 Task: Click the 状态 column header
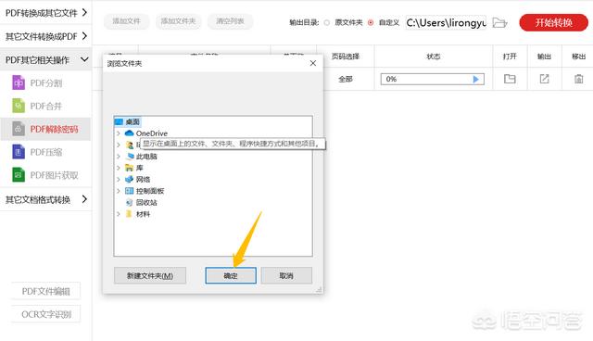coord(434,57)
